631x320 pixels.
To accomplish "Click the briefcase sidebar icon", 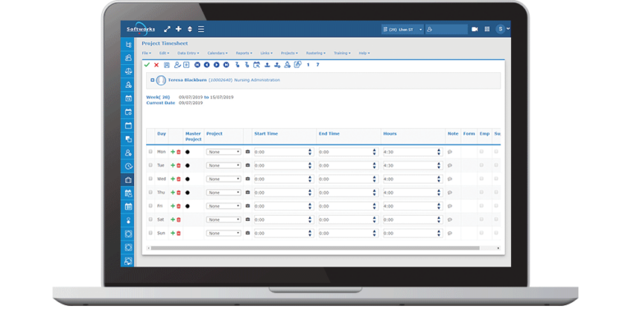I will pos(128,180).
